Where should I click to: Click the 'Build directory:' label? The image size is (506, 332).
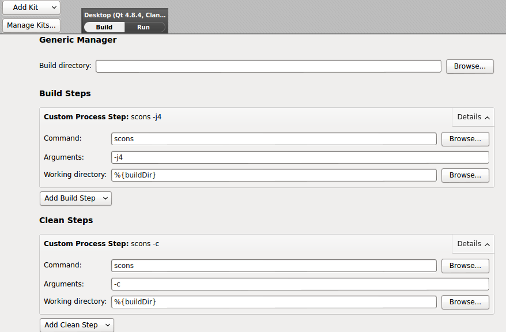pos(65,66)
